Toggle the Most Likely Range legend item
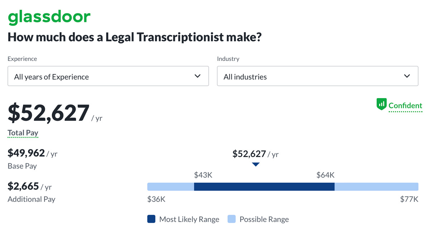Viewport: 430px width, 235px height. [x=189, y=219]
